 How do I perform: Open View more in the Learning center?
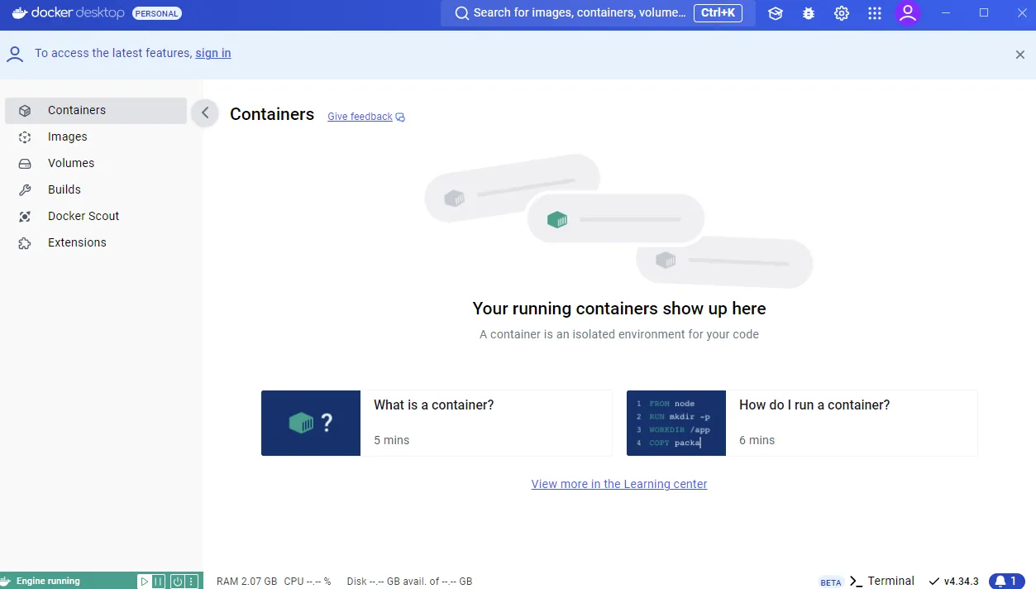[x=619, y=484]
